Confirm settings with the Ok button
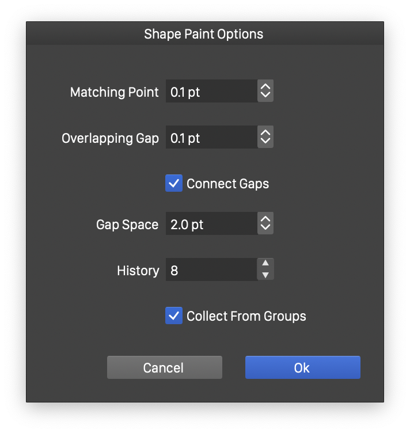The height and width of the screenshot is (433, 410). click(302, 367)
